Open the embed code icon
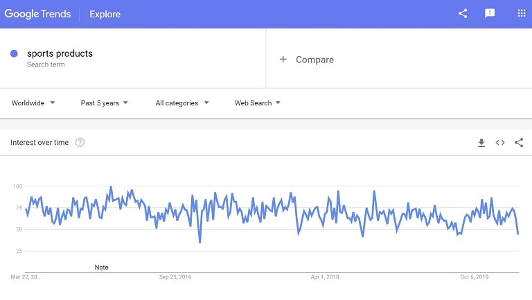 (500, 143)
